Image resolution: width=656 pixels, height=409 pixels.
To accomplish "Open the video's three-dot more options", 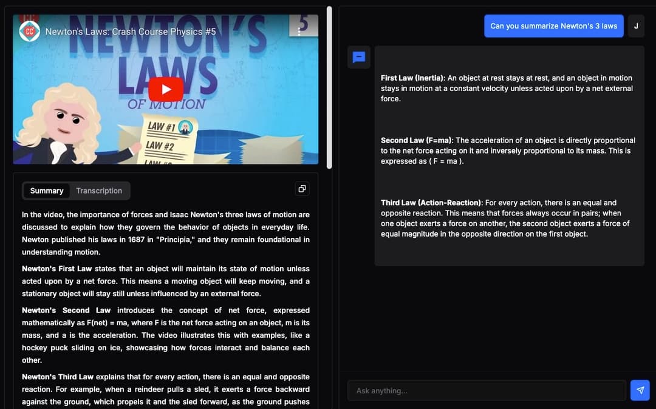I will click(299, 31).
